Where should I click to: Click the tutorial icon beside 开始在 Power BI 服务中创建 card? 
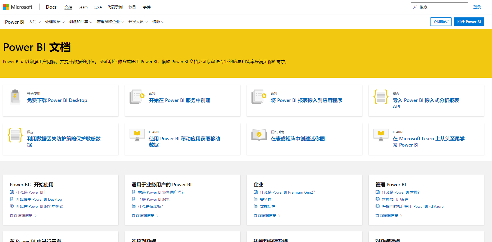pyautogui.click(x=137, y=97)
